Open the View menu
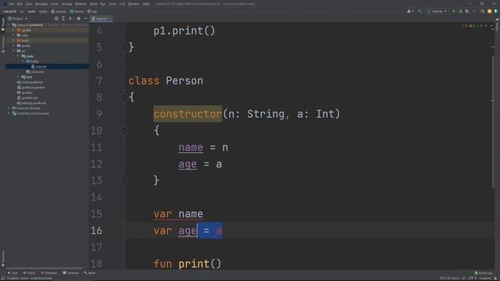Viewport: 500px width, 281px height. [x=29, y=4]
